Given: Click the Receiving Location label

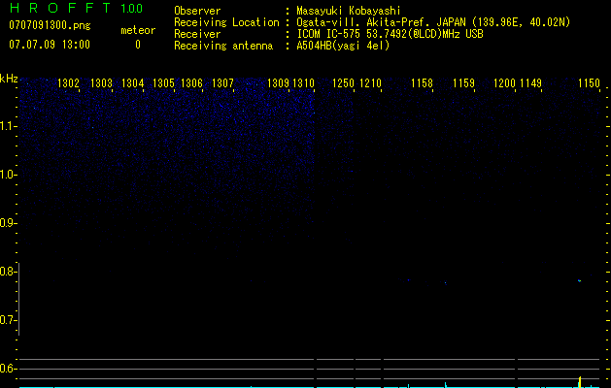Looking at the screenshot, I should pyautogui.click(x=226, y=22).
